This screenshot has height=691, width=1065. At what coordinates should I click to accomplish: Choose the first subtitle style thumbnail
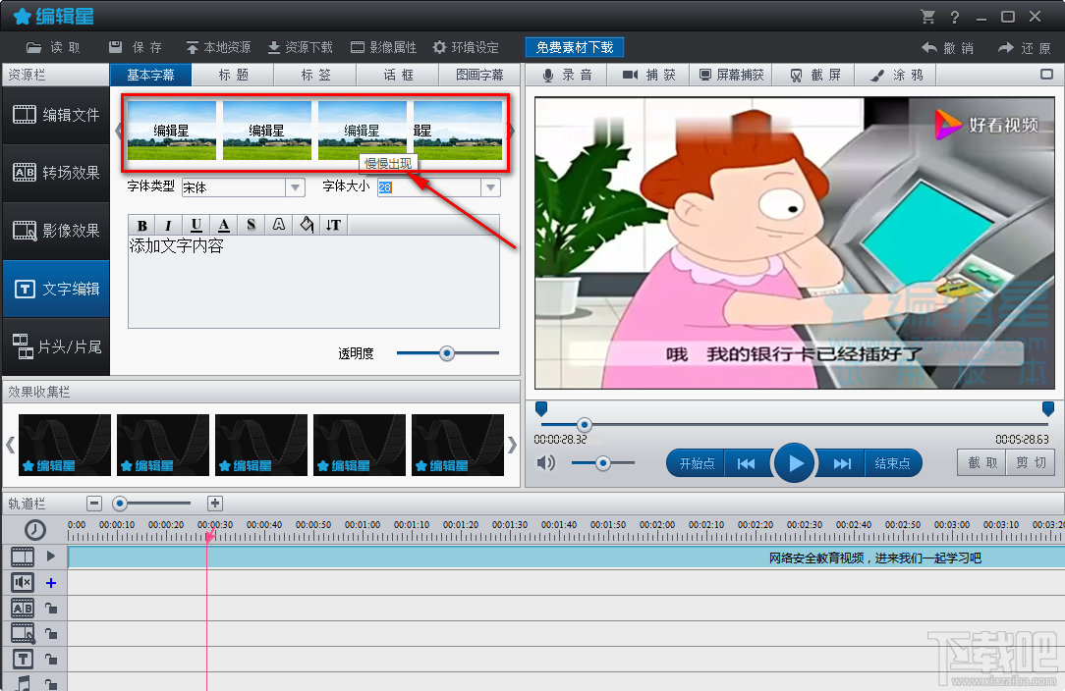pyautogui.click(x=171, y=131)
